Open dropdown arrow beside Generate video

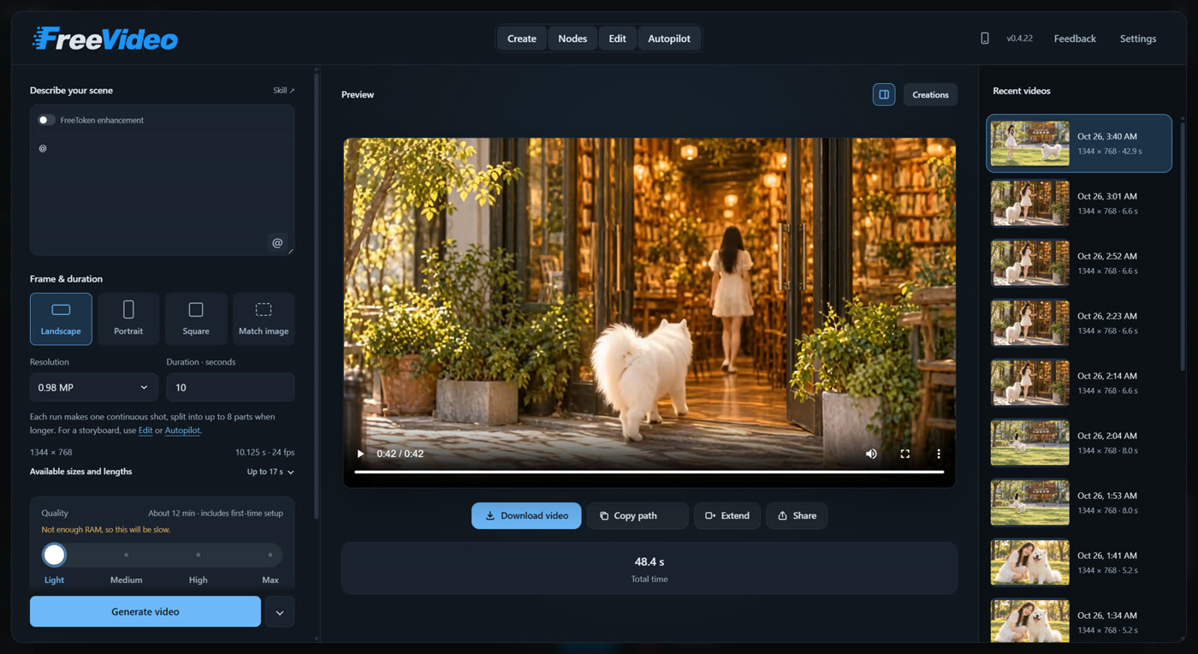click(280, 612)
